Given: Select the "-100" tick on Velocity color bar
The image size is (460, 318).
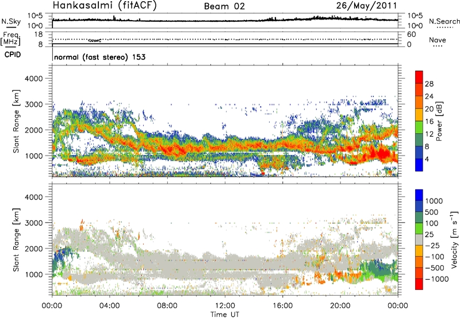Looking at the screenshot, I should coord(435,257).
